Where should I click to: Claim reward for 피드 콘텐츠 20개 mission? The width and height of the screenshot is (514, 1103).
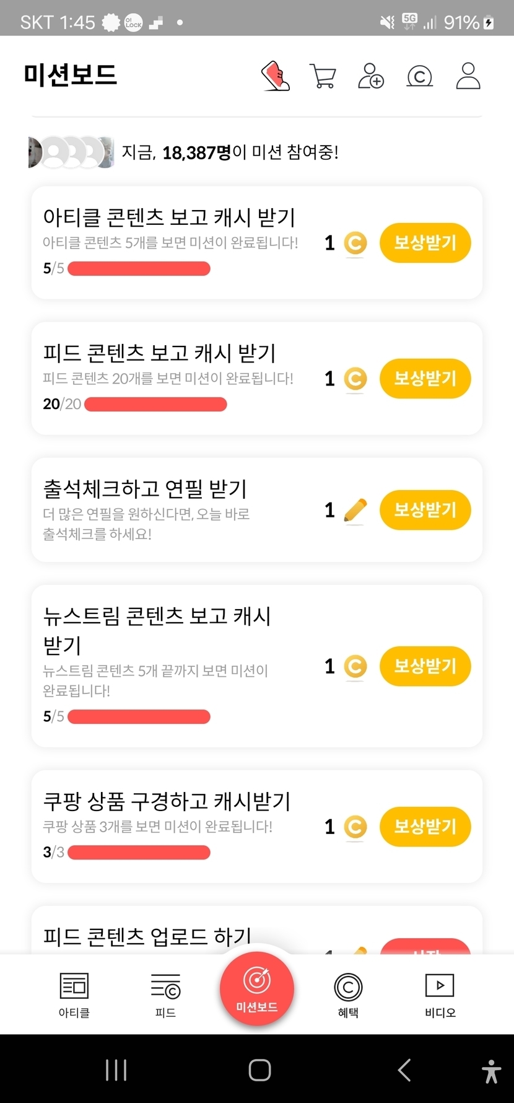[425, 379]
